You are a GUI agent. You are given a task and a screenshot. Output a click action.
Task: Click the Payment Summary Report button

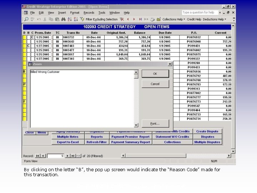click(x=131, y=142)
